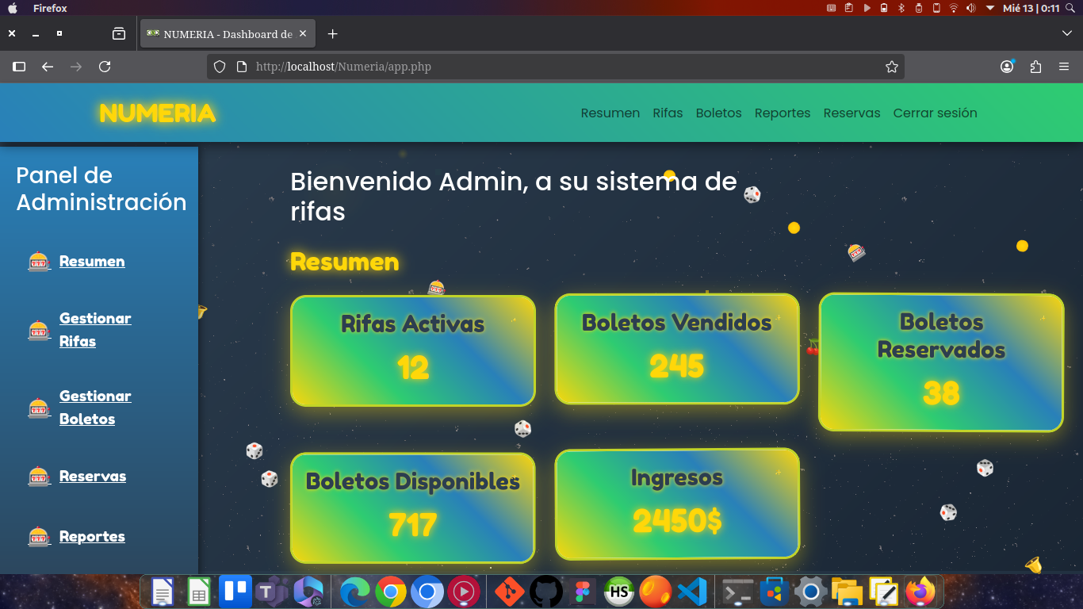Screen dimensions: 1083x609
Task: Click the NUMERIA logo
Action: pyautogui.click(x=158, y=113)
